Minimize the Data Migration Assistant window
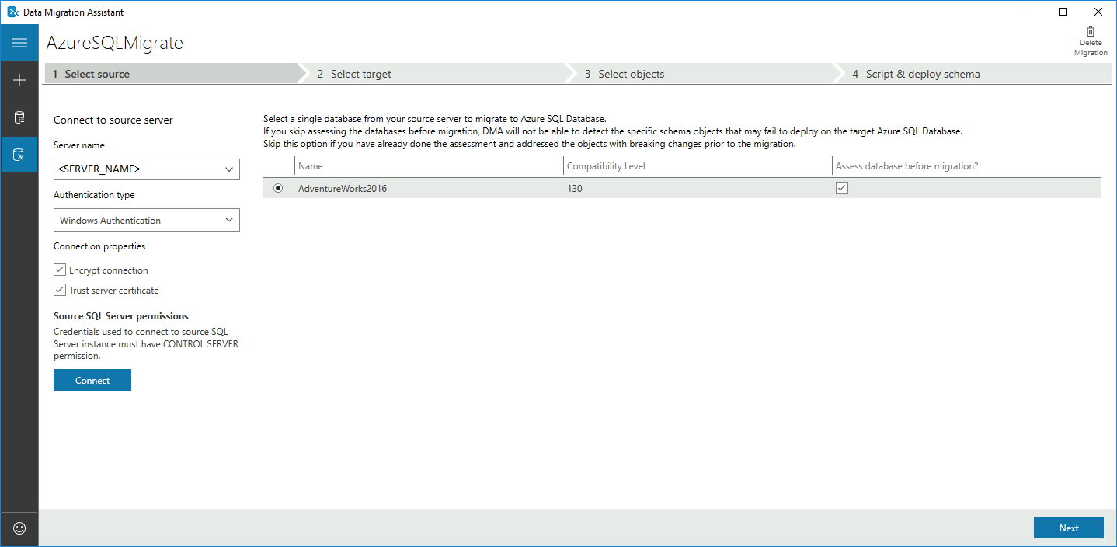This screenshot has width=1117, height=547. coord(1027,12)
